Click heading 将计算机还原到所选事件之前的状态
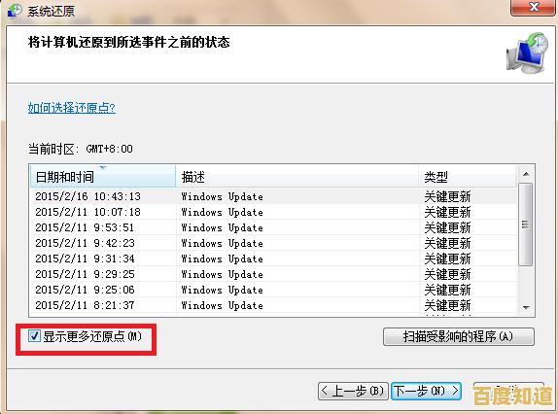Screen dimensions: 558x414 pyautogui.click(x=129, y=43)
